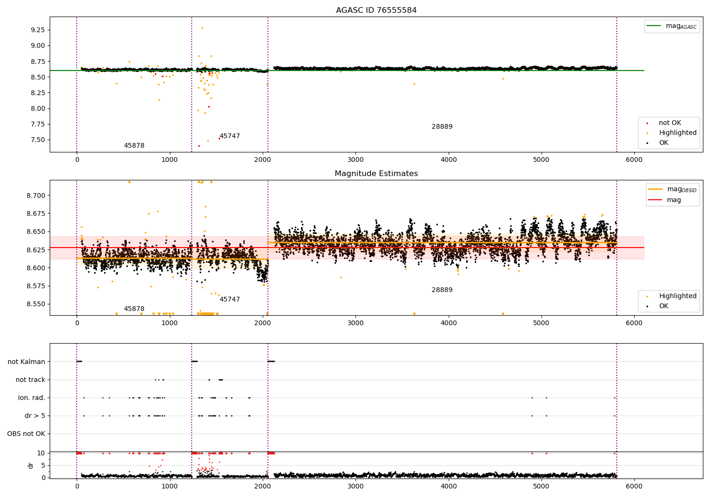This screenshot has width=710, height=497.
Task: Select the 'not Kalman' row label
Action: pyautogui.click(x=27, y=362)
